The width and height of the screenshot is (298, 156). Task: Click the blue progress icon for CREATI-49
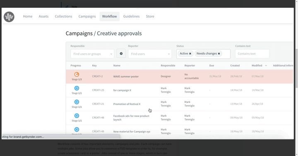point(77,130)
